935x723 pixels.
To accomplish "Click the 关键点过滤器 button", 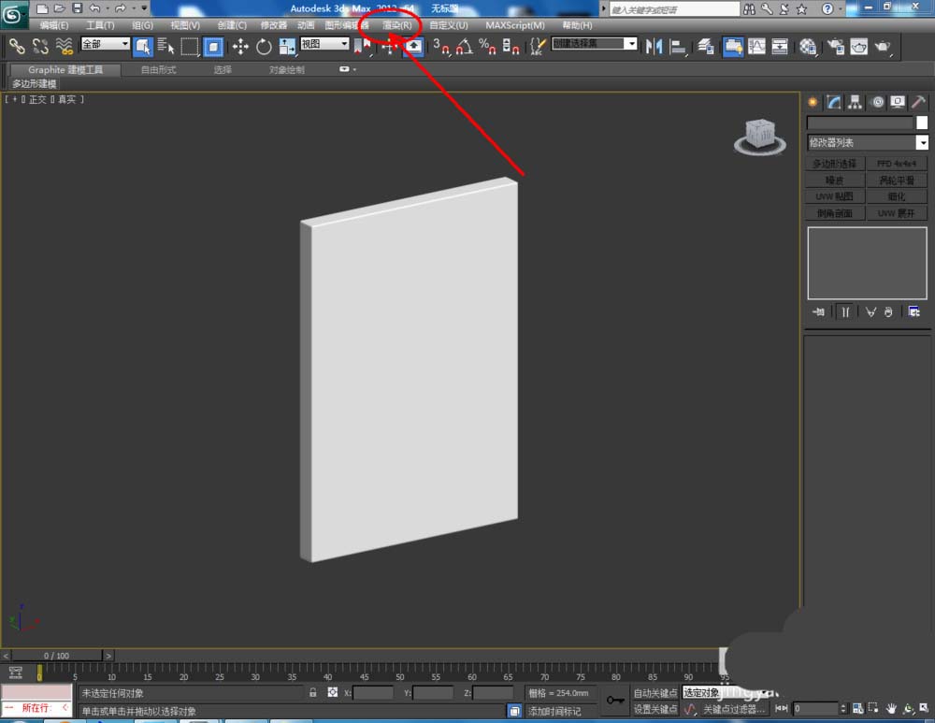I will pyautogui.click(x=733, y=709).
